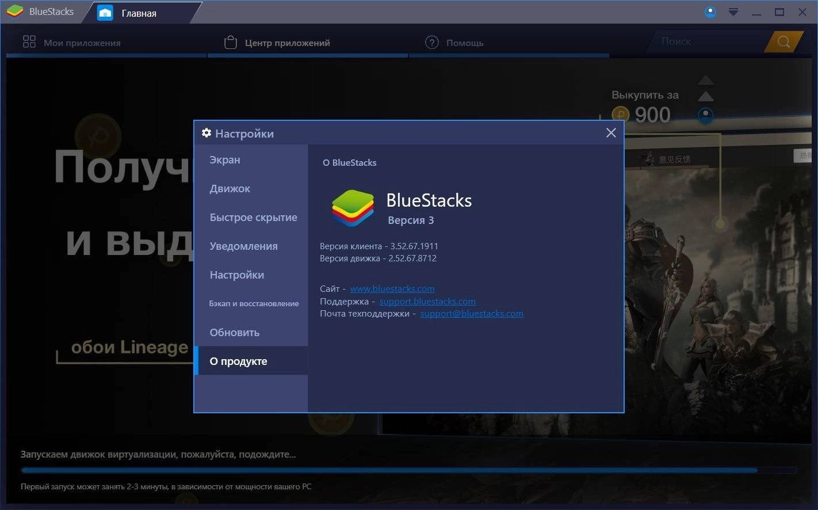Open the www.bluestacks.com link

point(392,289)
